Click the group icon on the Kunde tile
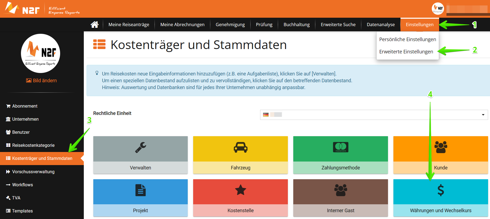Screen dimensions: 490x219 tap(441, 147)
